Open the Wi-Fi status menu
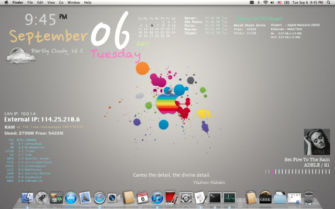Screen dimensions: 335x209 tap(265, 3)
